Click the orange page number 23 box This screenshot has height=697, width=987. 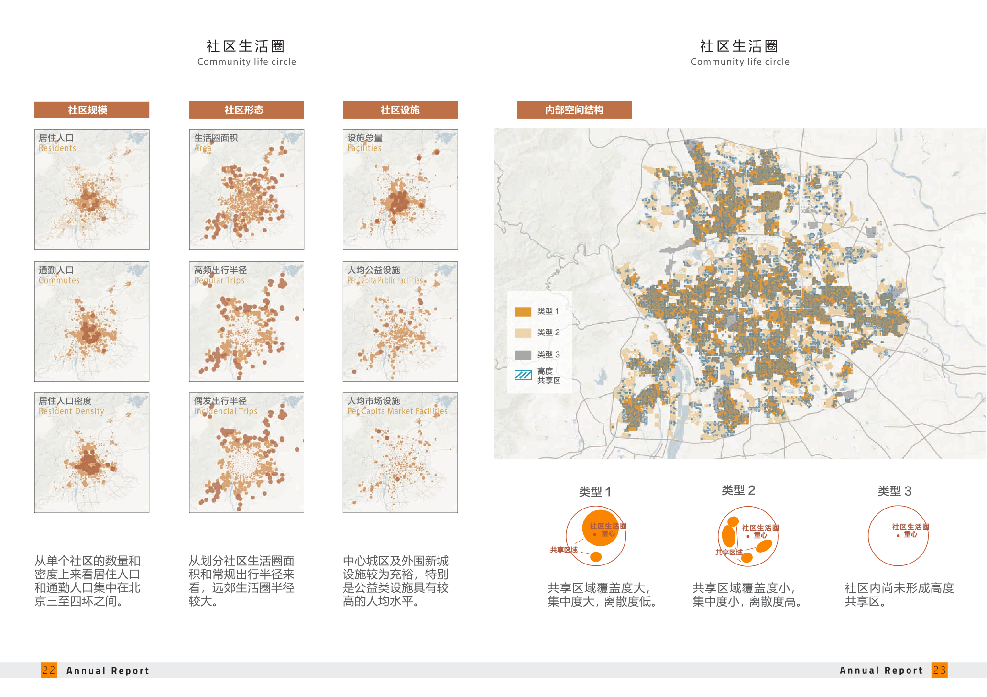coord(939,670)
